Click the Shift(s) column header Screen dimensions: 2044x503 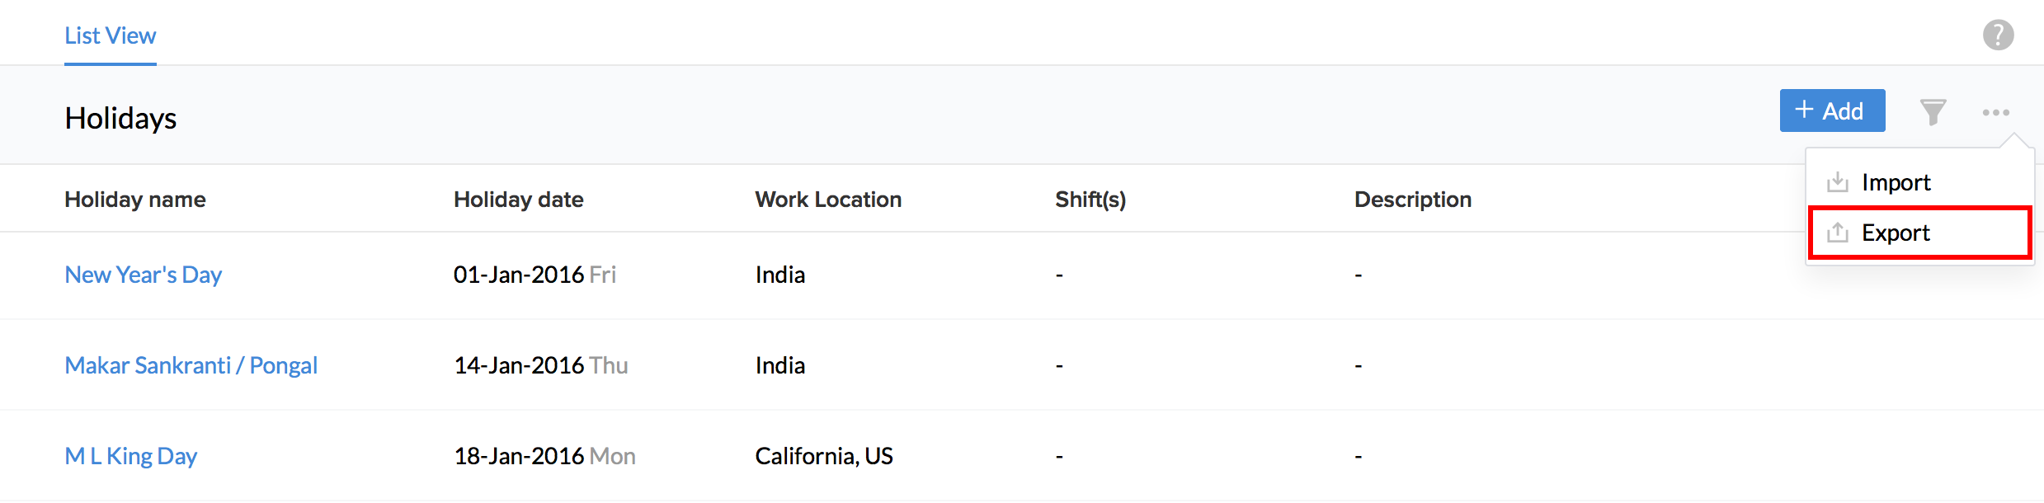coord(1090,200)
